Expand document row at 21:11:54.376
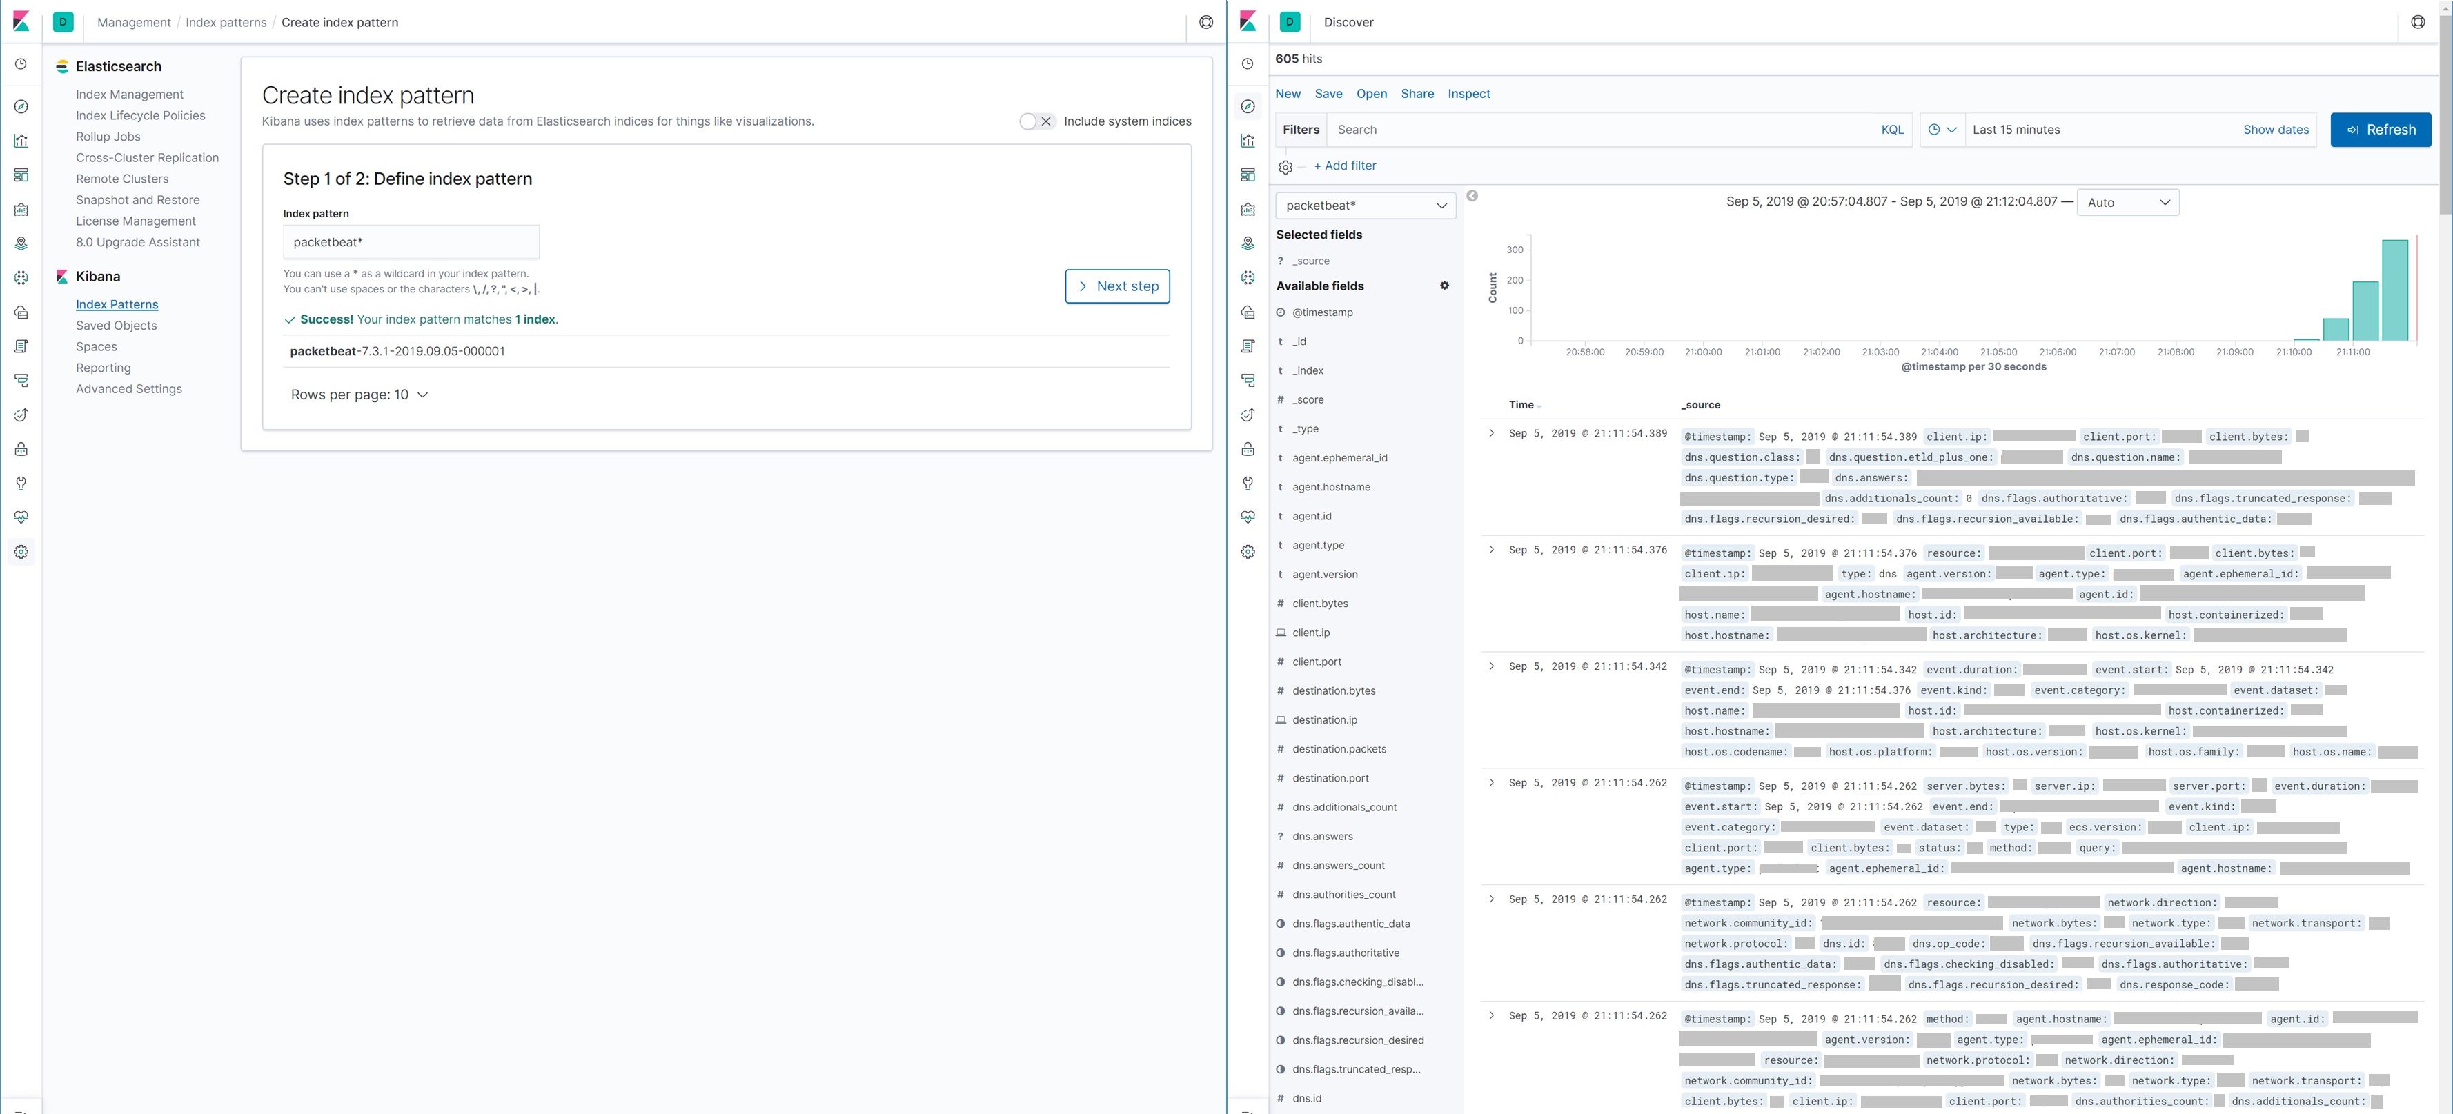This screenshot has height=1114, width=2453. coord(1491,549)
